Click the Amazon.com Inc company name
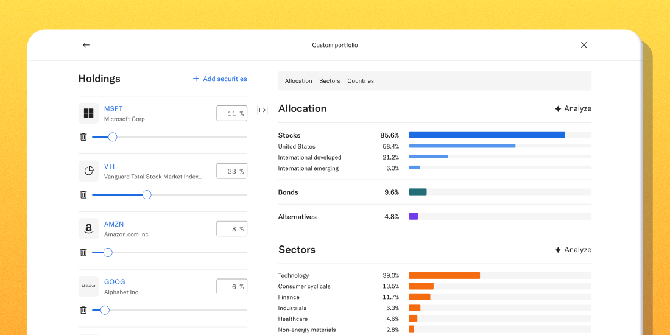670x335 pixels. click(127, 234)
